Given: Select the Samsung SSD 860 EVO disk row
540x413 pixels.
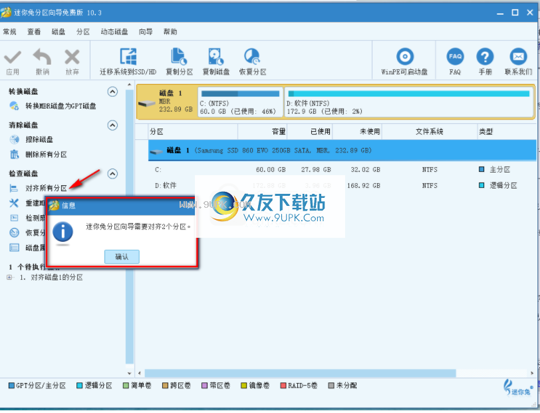Looking at the screenshot, I should [342, 151].
